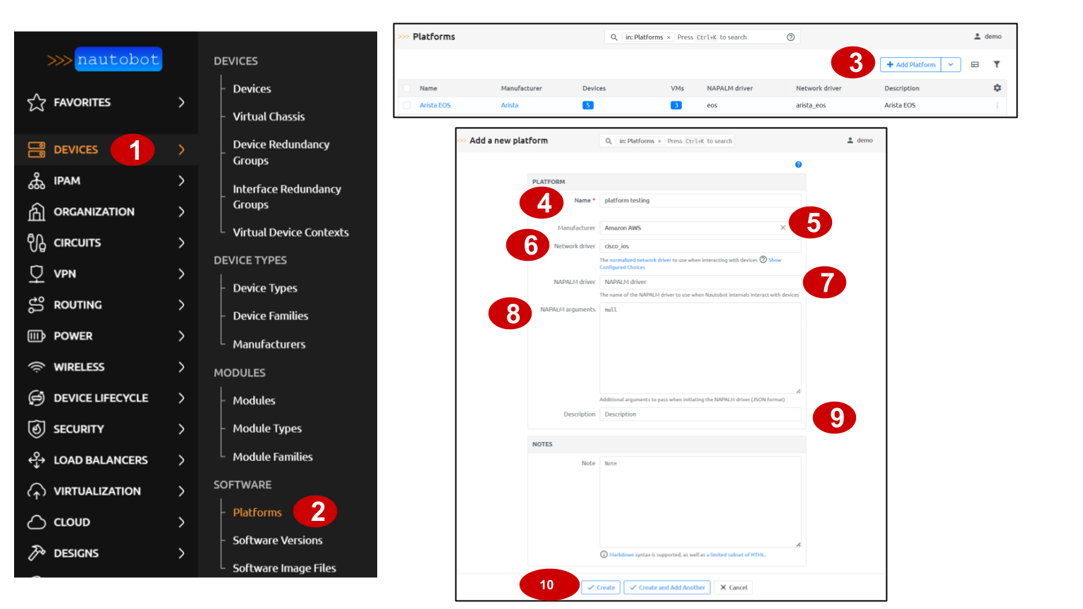This screenshot has height=609, width=1083.
Task: Check the Arista EOS row checkbox
Action: [407, 105]
